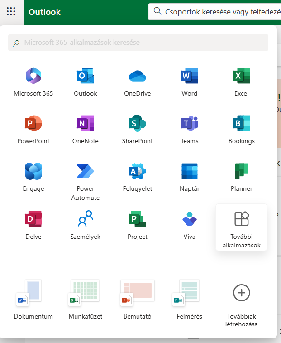Open Microsoft Teams
The width and height of the screenshot is (281, 343).
(x=189, y=130)
